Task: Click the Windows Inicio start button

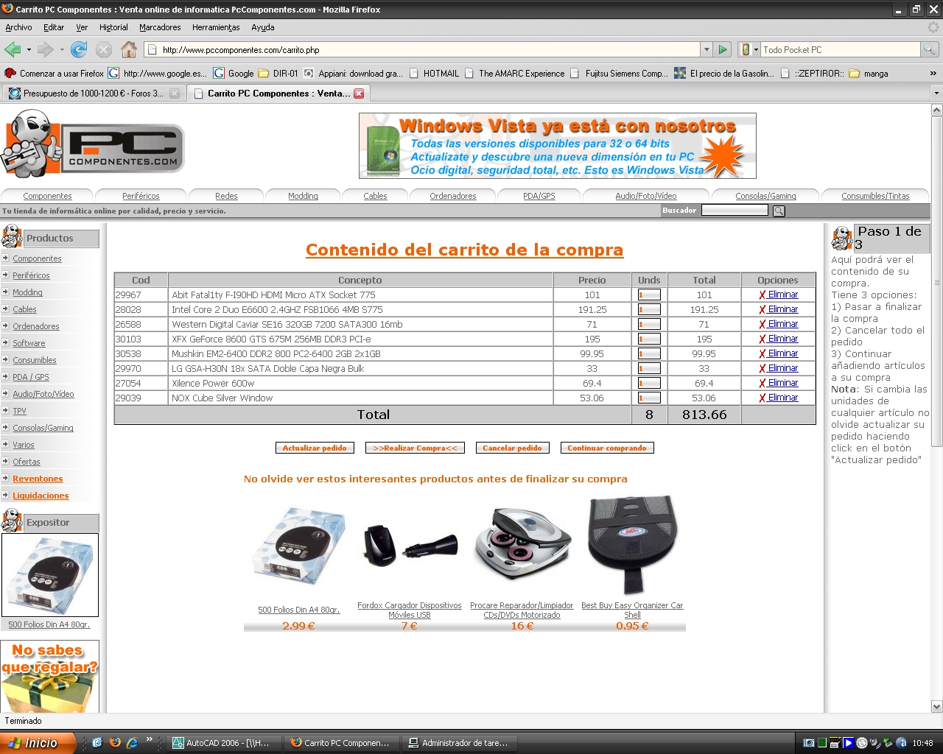Action: 38,743
